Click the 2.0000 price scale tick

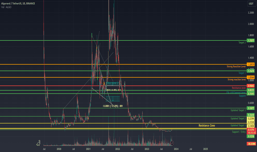coord(251,24)
